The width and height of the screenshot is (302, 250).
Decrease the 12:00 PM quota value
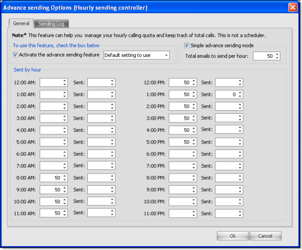(x=194, y=84)
